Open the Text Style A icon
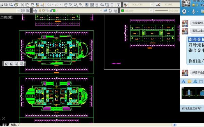Viewport: 204px width, 127px height. pos(125,5)
